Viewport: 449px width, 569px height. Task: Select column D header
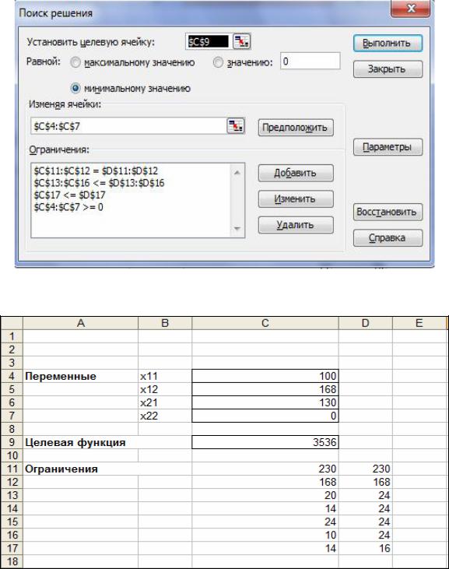pyautogui.click(x=366, y=323)
